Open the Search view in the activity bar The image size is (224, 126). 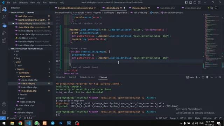tap(4, 17)
